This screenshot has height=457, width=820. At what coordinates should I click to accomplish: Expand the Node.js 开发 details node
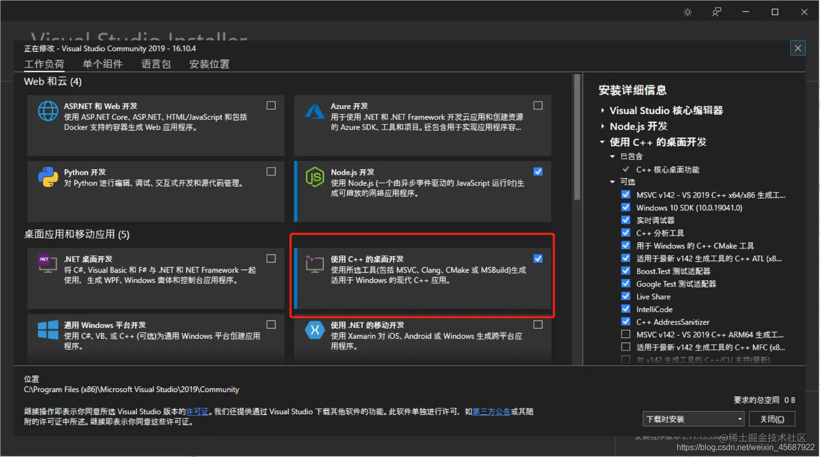click(x=603, y=126)
